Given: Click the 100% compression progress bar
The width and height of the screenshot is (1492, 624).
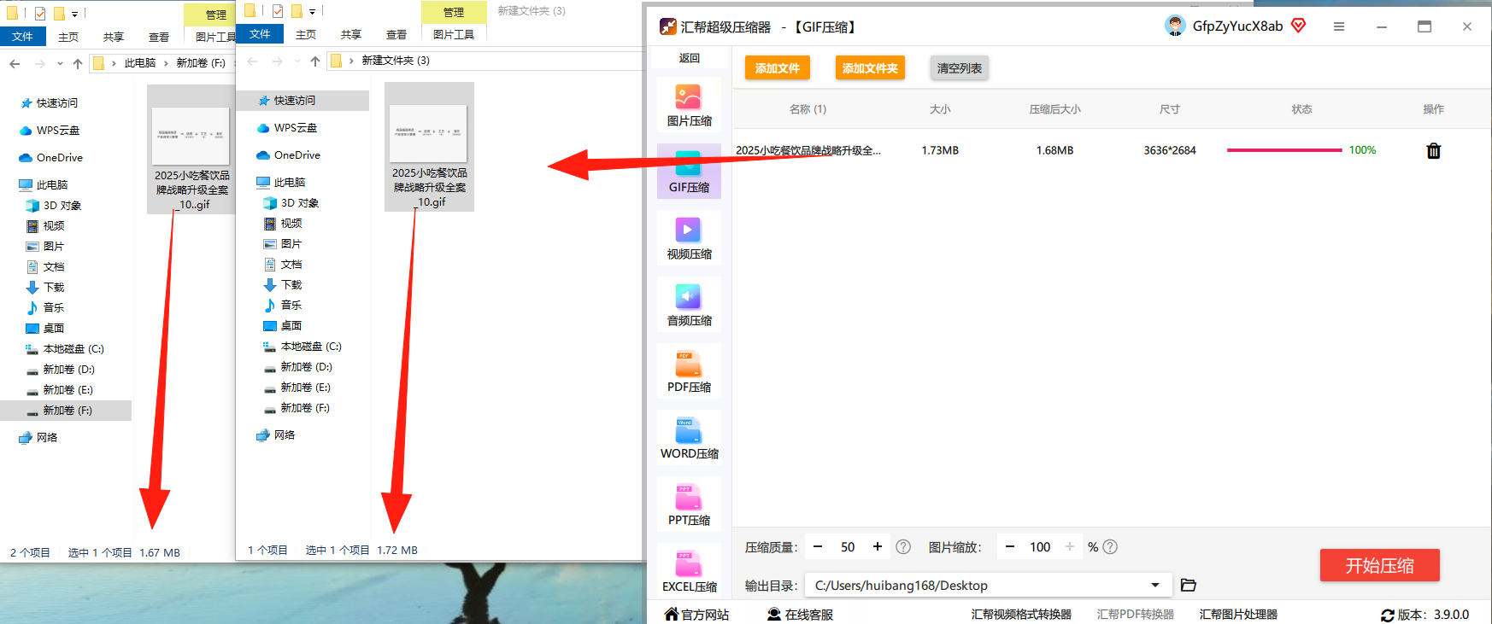Looking at the screenshot, I should (1284, 150).
